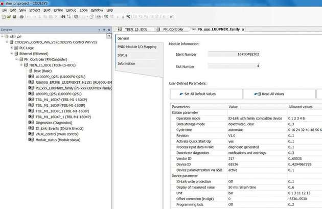Close the PS_xxx_LUUPN8X_family tab

(x=243, y=30)
